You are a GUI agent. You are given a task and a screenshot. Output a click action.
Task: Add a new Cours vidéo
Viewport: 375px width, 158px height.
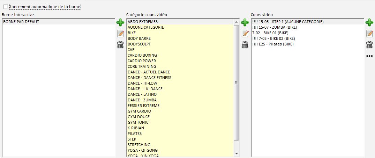pyautogui.click(x=369, y=23)
